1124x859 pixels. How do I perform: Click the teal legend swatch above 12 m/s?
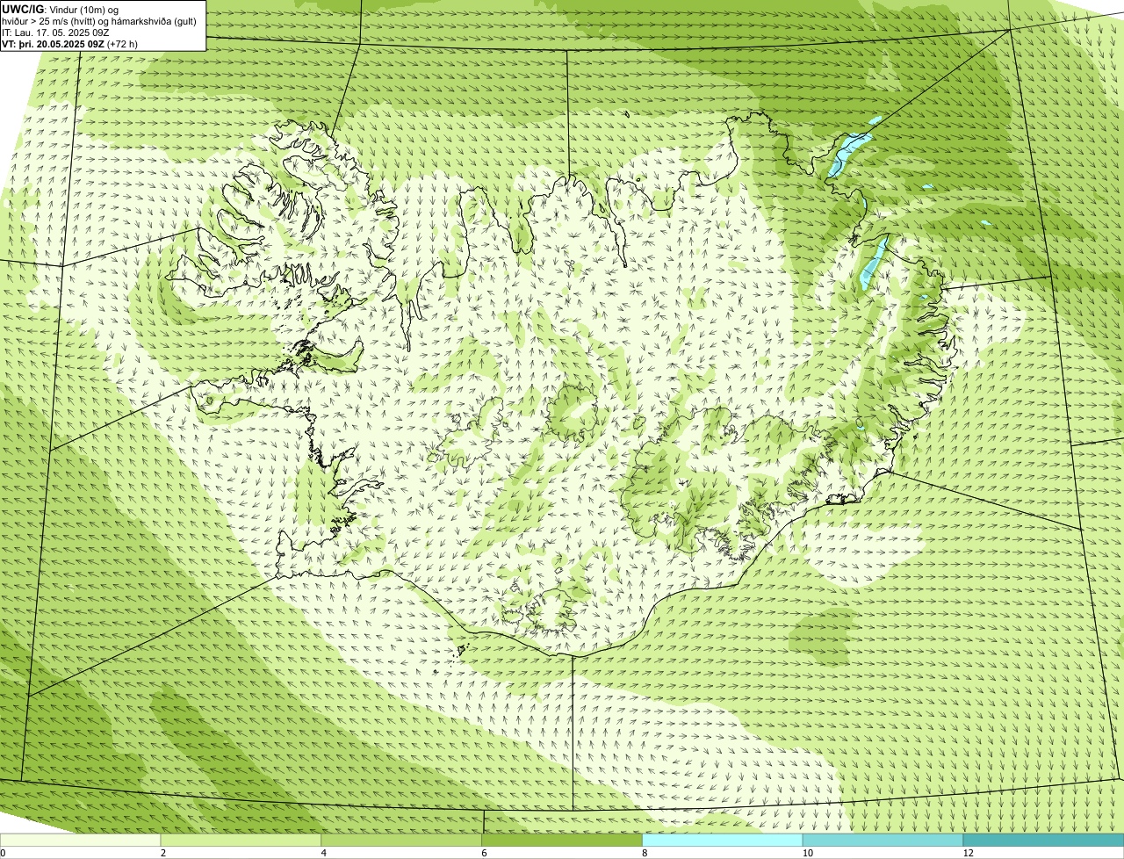click(x=1044, y=840)
